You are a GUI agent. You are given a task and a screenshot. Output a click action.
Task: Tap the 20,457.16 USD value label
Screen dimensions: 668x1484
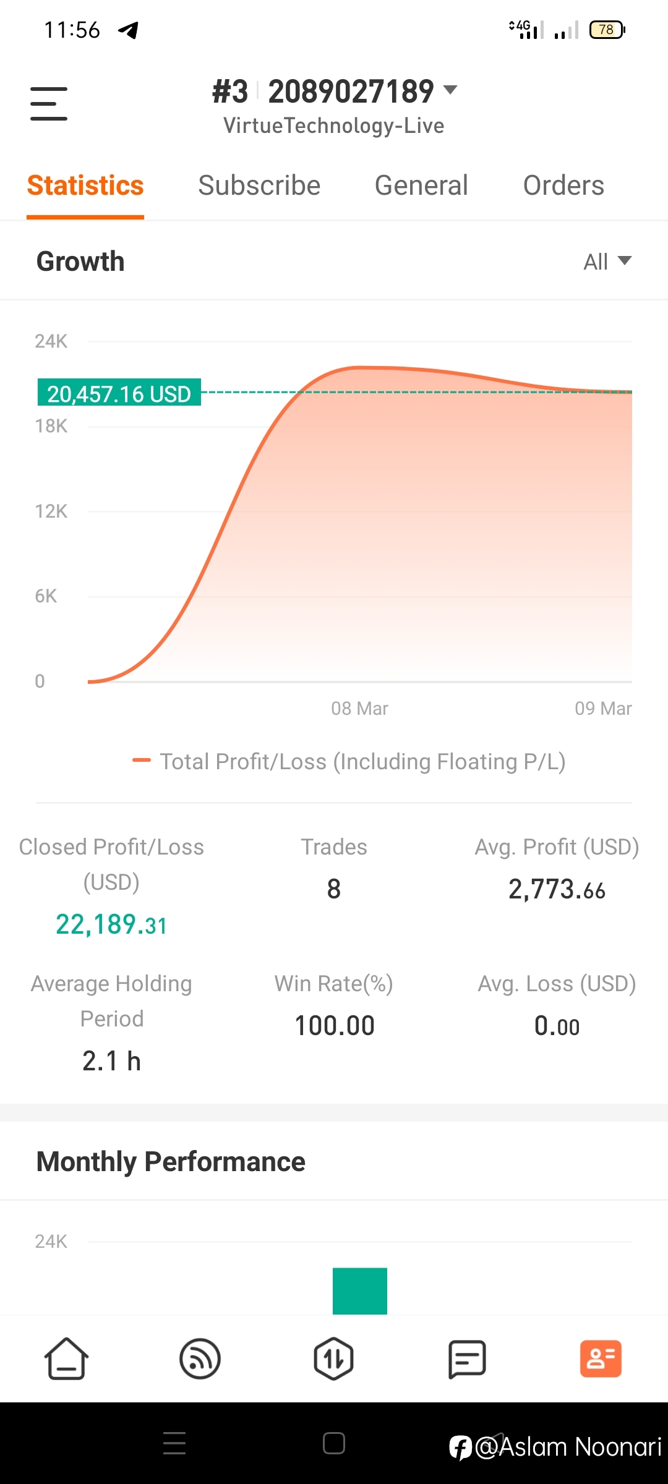click(x=119, y=393)
